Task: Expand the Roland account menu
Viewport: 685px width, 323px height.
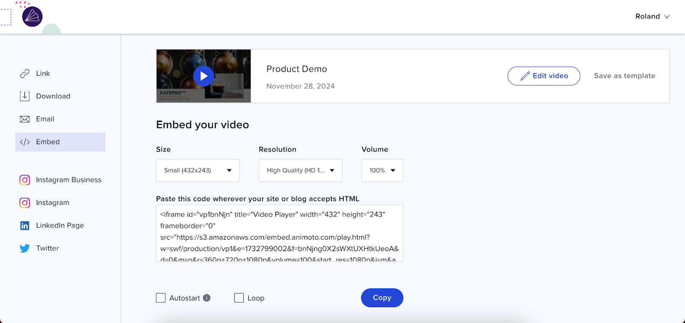Action: pos(652,16)
